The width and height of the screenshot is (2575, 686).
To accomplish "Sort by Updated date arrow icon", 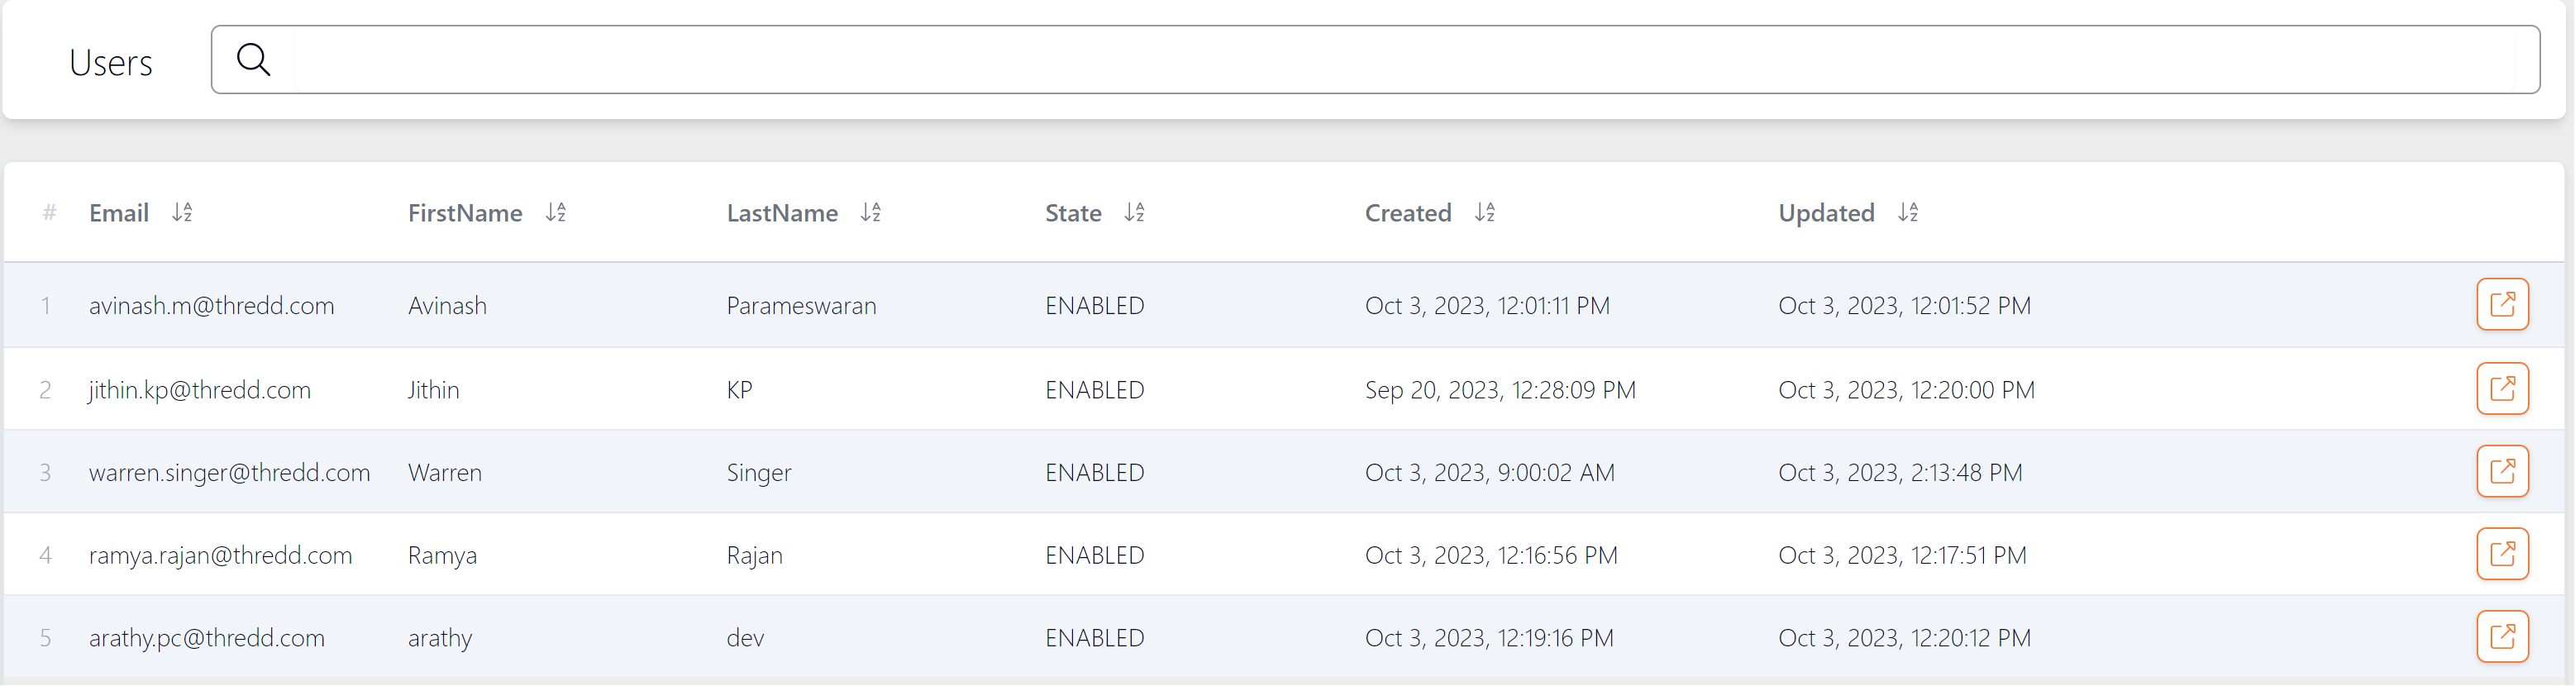I will coord(1907,212).
